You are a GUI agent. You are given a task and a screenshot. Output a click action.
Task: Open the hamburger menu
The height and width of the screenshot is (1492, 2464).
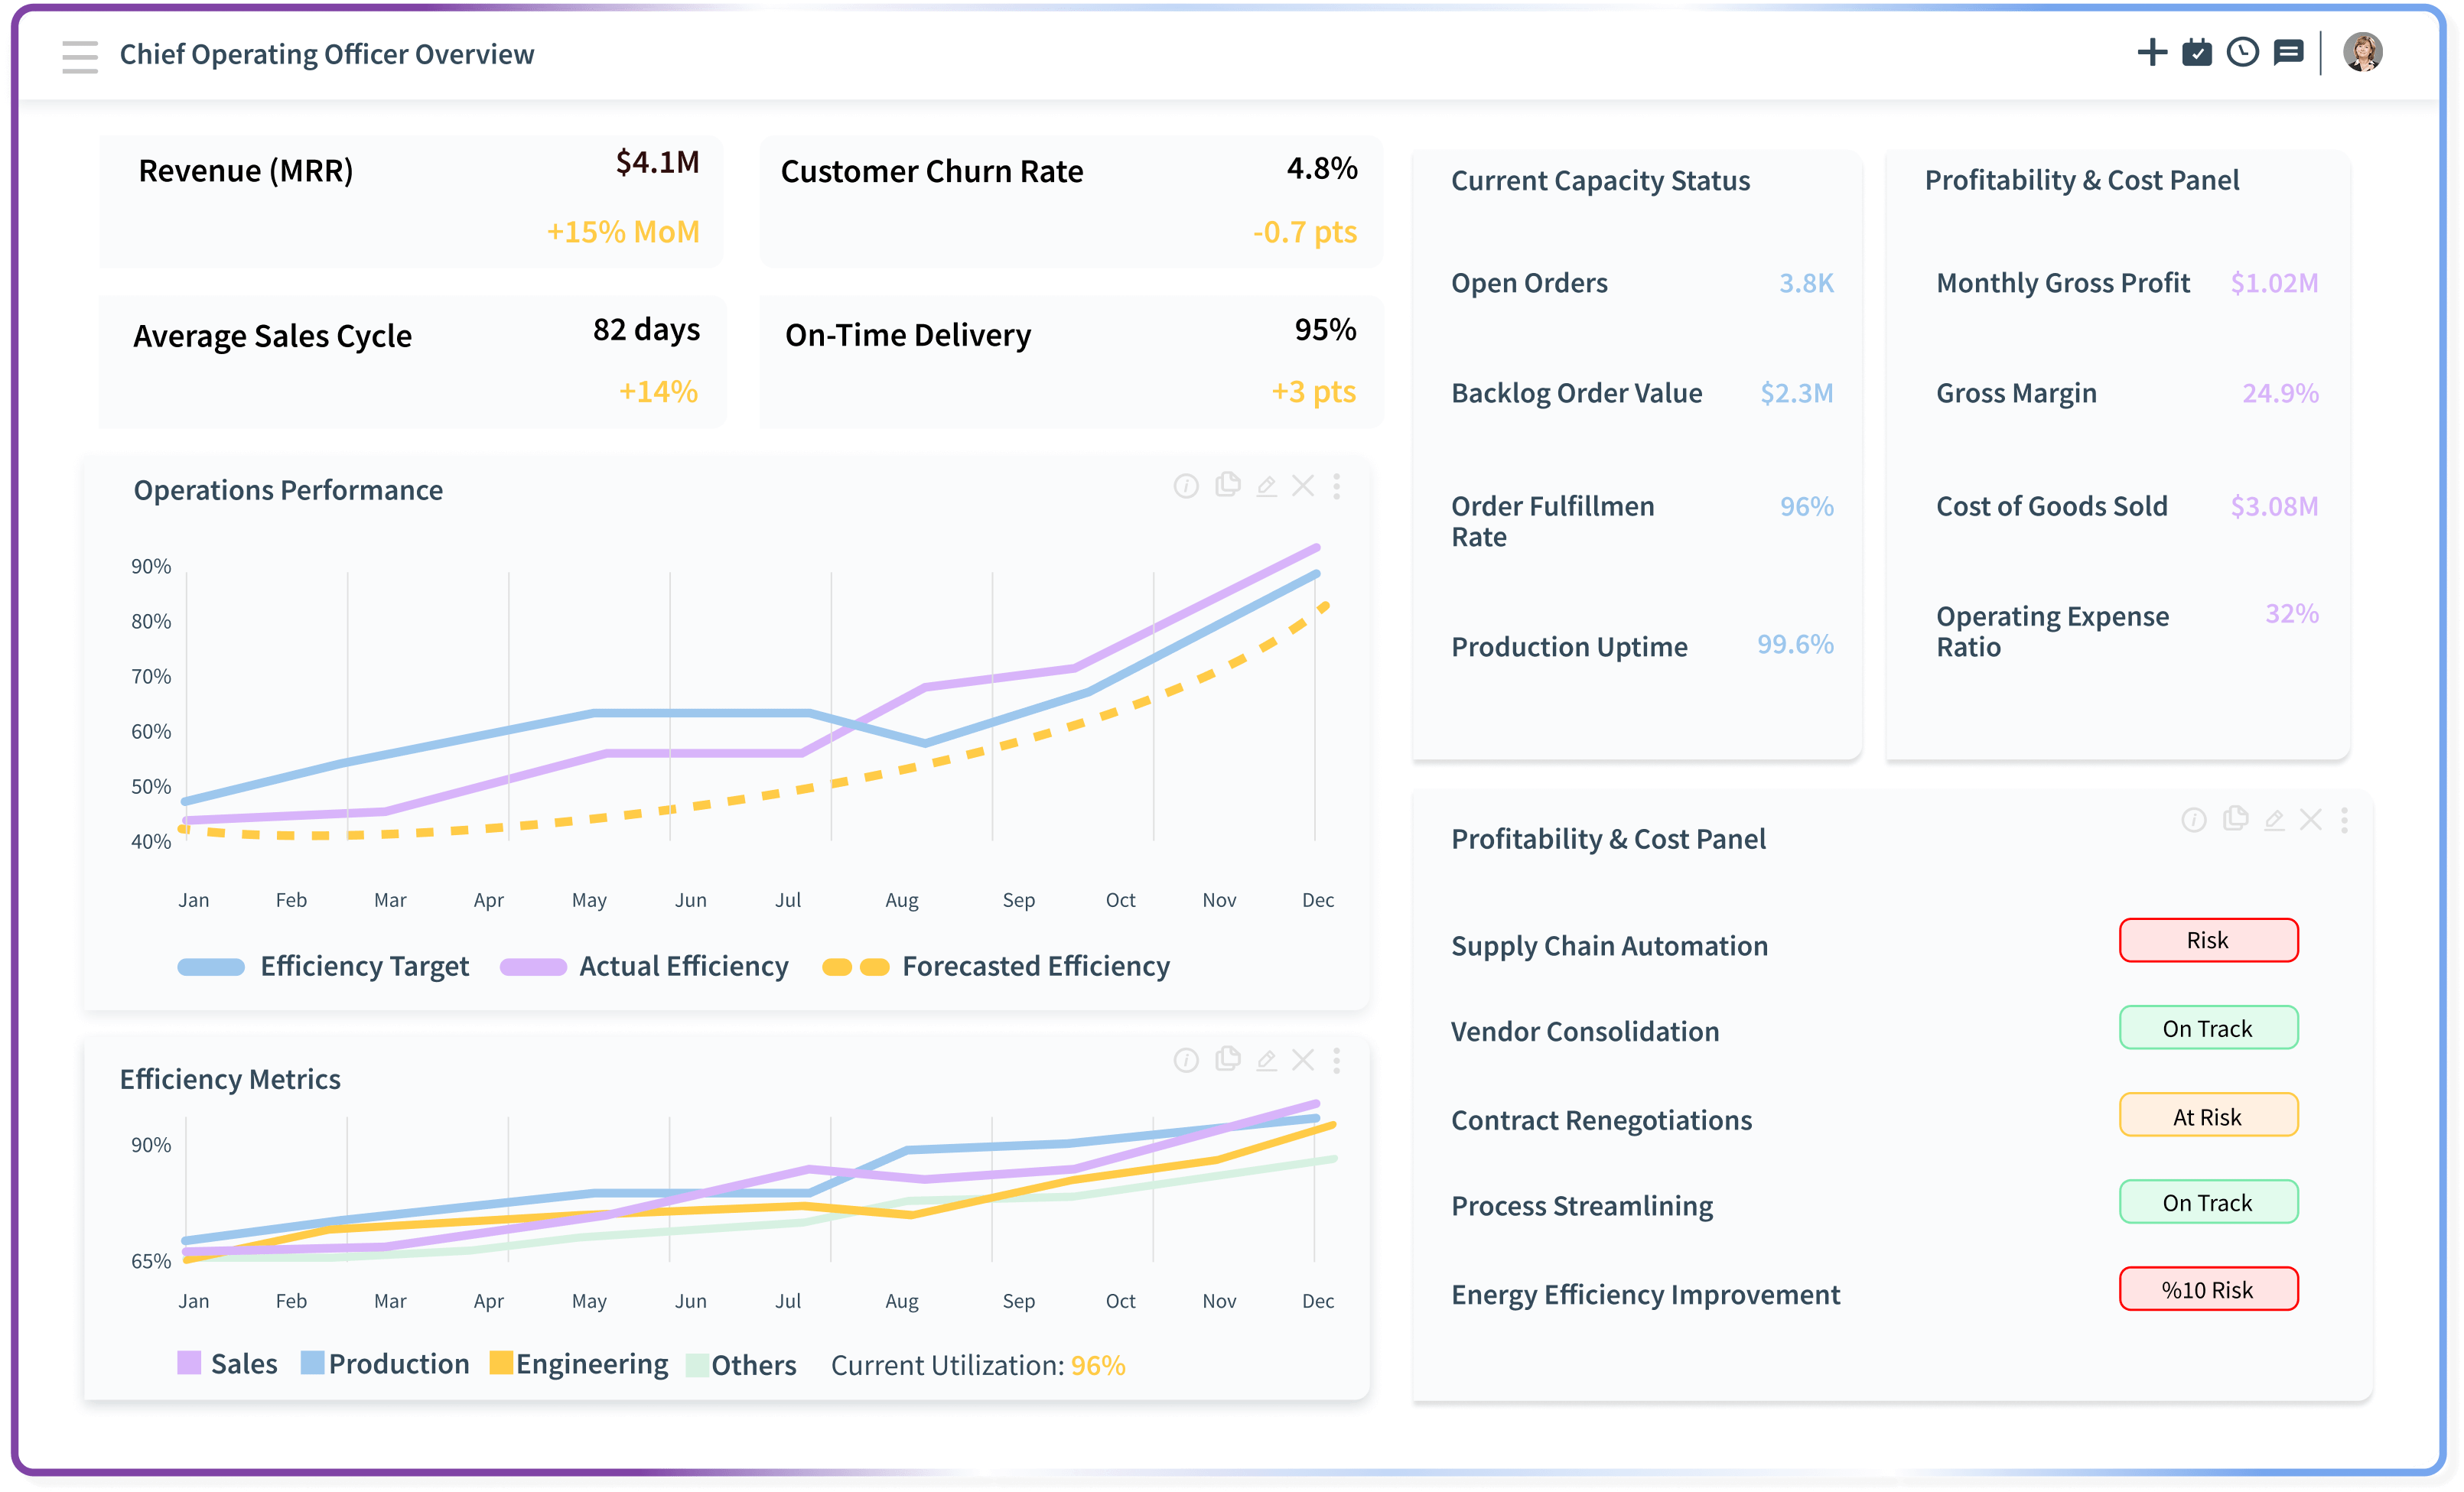(80, 57)
